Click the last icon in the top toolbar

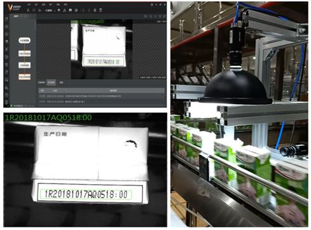pyautogui.click(x=100, y=10)
